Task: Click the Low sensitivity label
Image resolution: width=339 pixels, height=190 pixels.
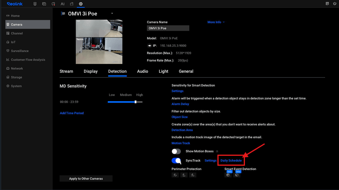Action: point(112,95)
